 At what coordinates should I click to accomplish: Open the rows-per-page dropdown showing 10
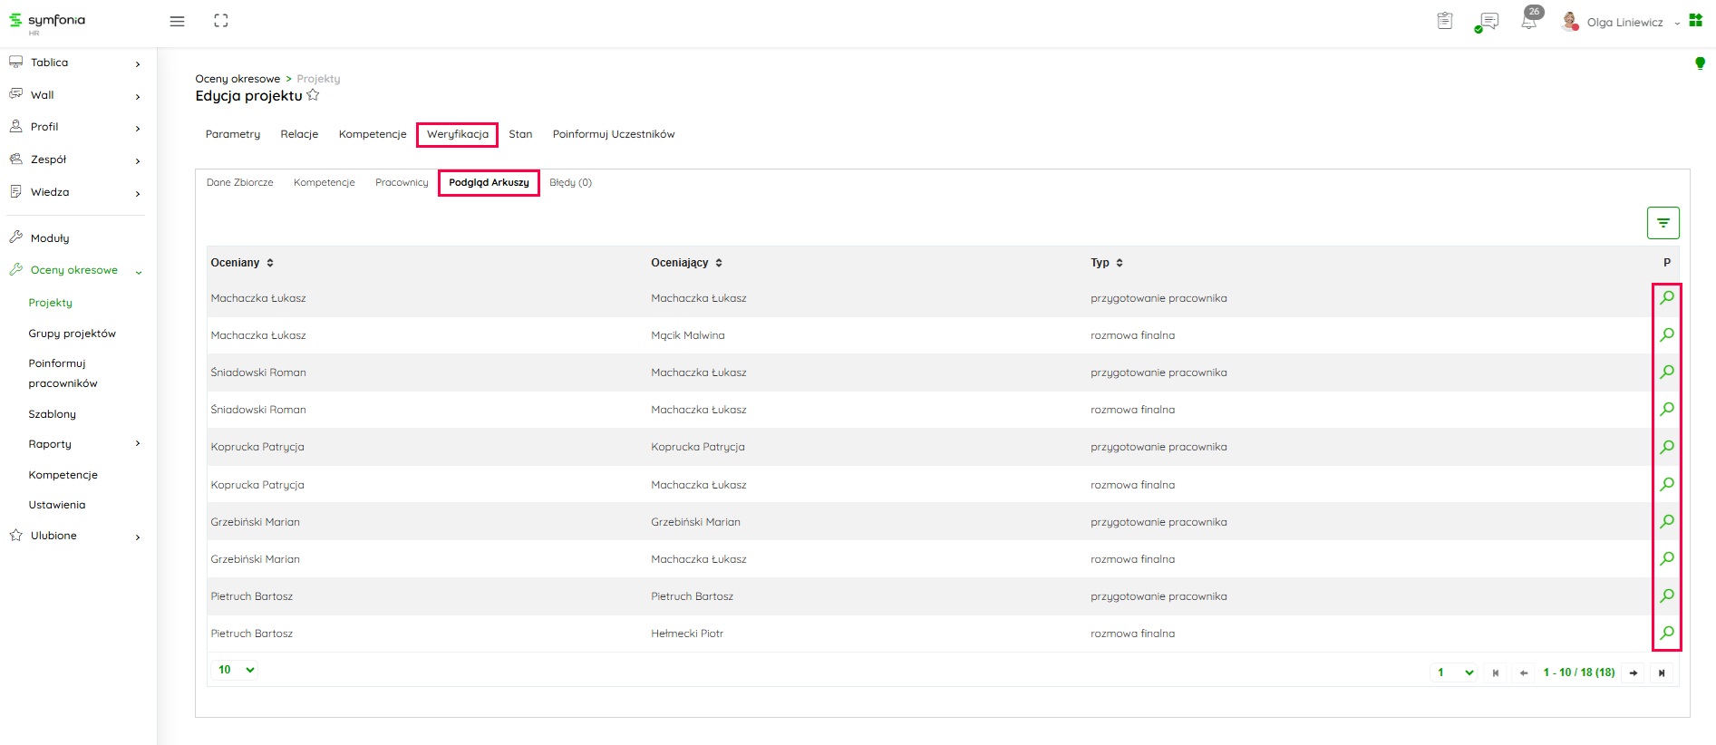pos(236,670)
